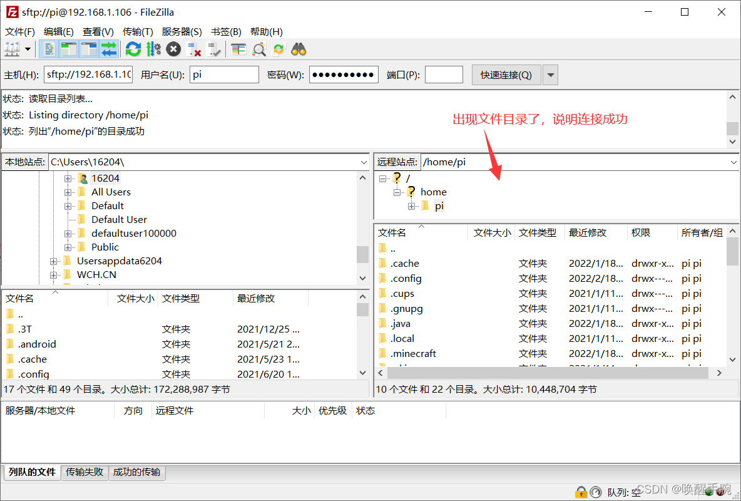Open directory listing filters icon
Screen dimensions: 741x501
click(x=238, y=49)
